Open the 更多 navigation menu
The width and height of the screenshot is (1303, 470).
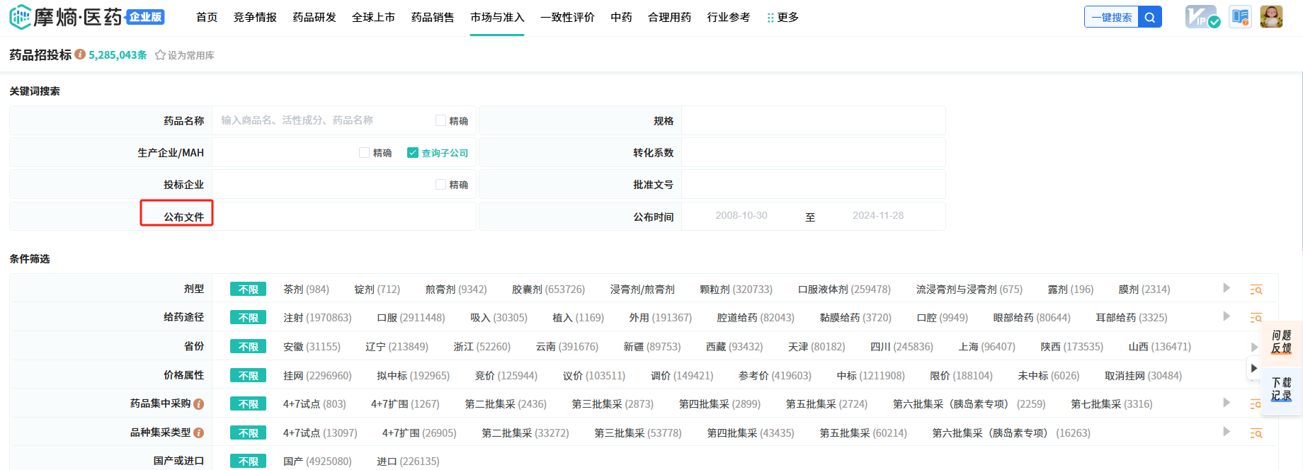[783, 18]
